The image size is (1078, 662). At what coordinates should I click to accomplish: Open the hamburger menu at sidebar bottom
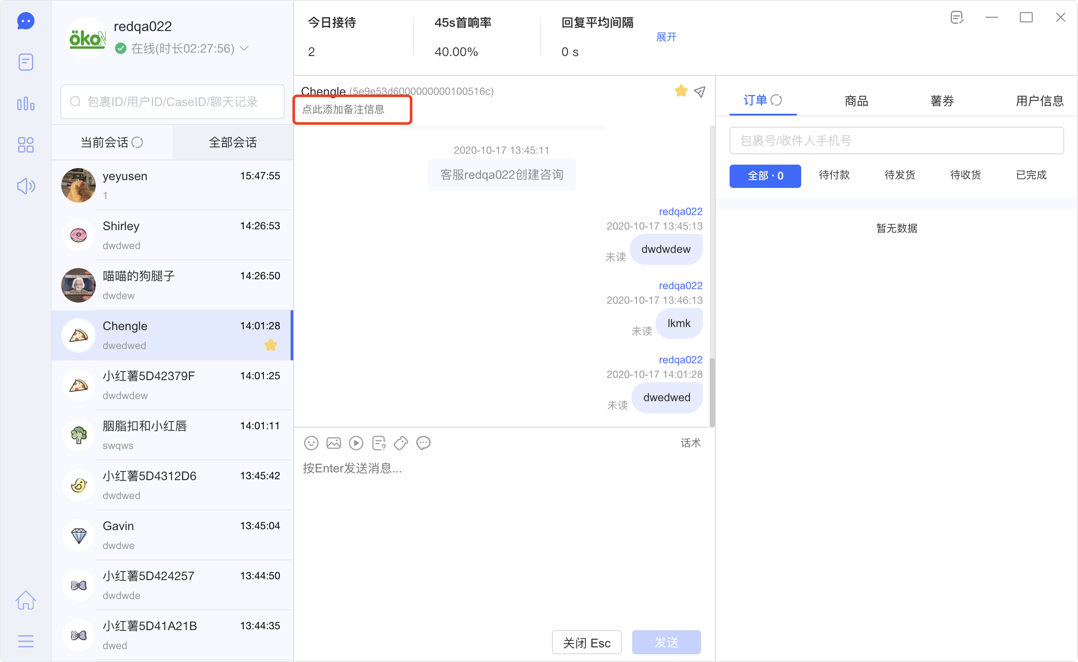pyautogui.click(x=26, y=641)
